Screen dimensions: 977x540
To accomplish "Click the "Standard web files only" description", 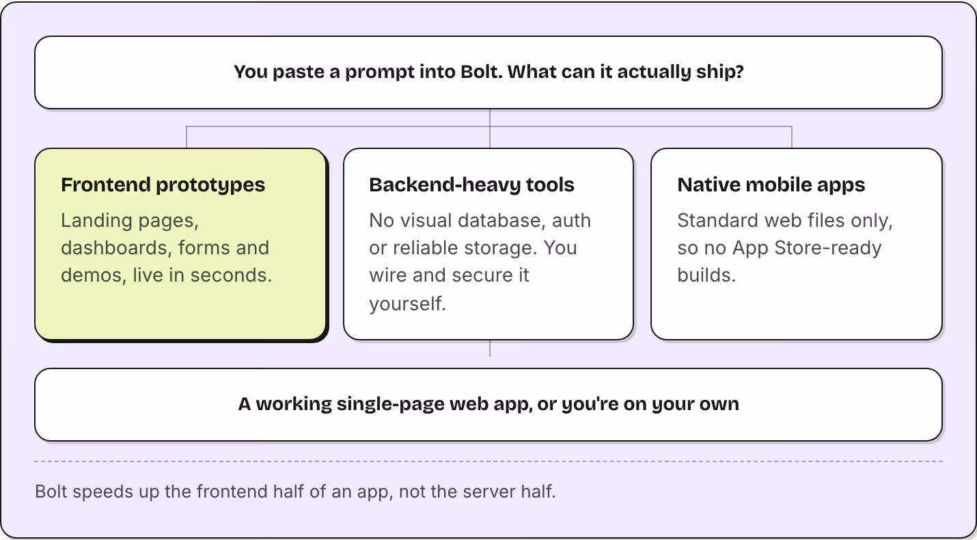I will (x=786, y=247).
